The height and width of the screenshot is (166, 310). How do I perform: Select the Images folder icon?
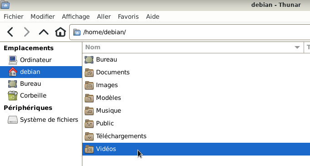[x=89, y=85]
